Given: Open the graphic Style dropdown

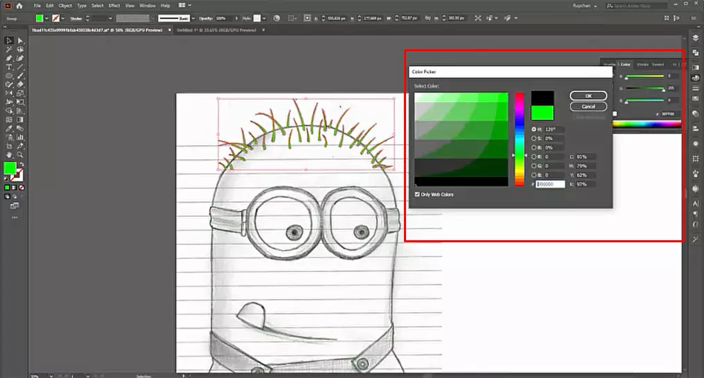Looking at the screenshot, I should click(264, 19).
